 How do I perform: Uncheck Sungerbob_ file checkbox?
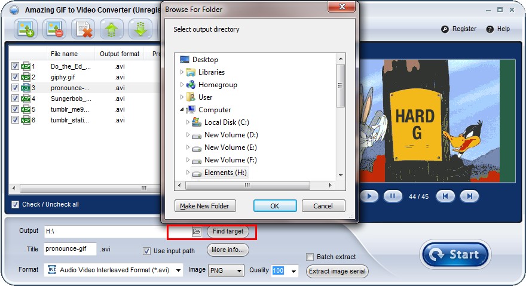tap(15, 99)
